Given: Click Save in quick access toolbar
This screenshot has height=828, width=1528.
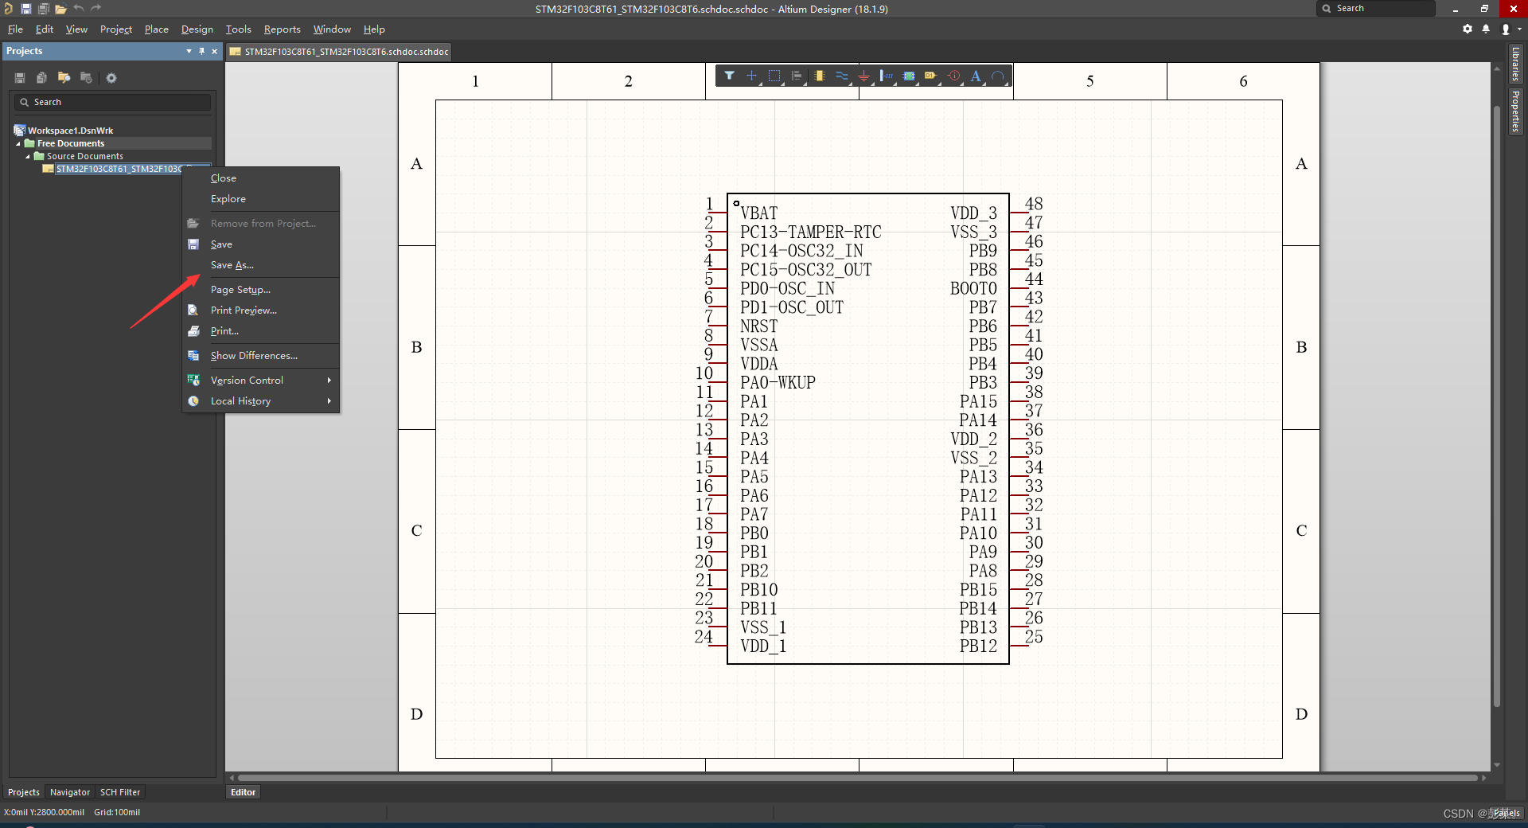Looking at the screenshot, I should (x=25, y=9).
